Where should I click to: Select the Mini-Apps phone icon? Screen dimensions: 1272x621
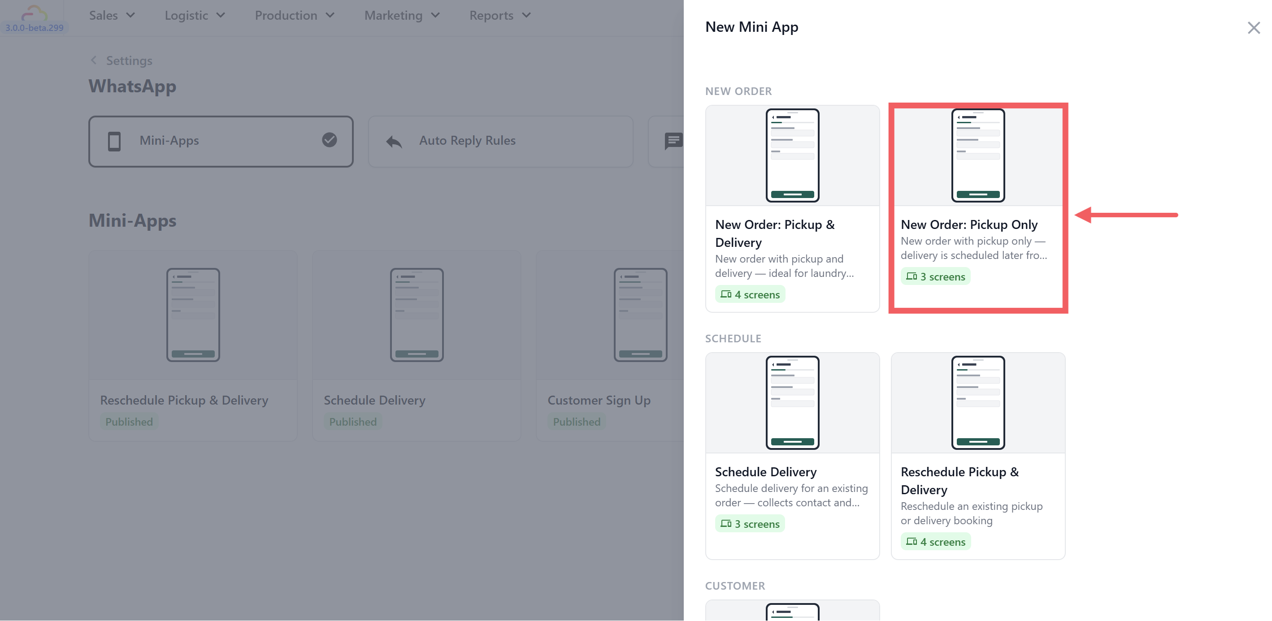coord(114,141)
